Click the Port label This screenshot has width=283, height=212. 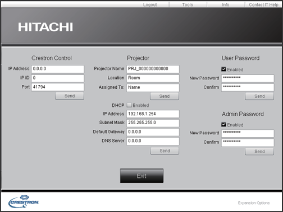click(x=26, y=87)
